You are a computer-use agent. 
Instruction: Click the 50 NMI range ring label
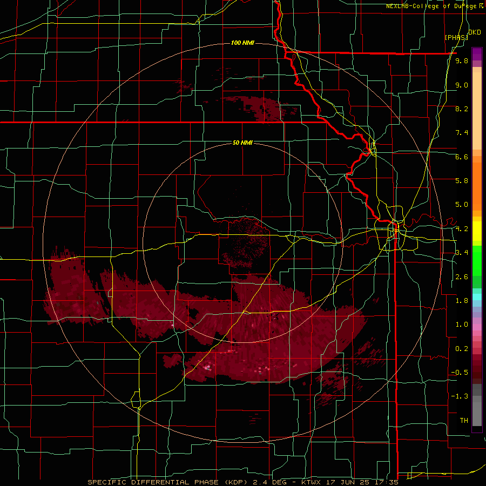coord(242,143)
